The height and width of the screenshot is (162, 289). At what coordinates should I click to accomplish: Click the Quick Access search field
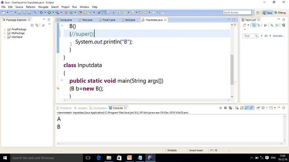tap(237, 12)
